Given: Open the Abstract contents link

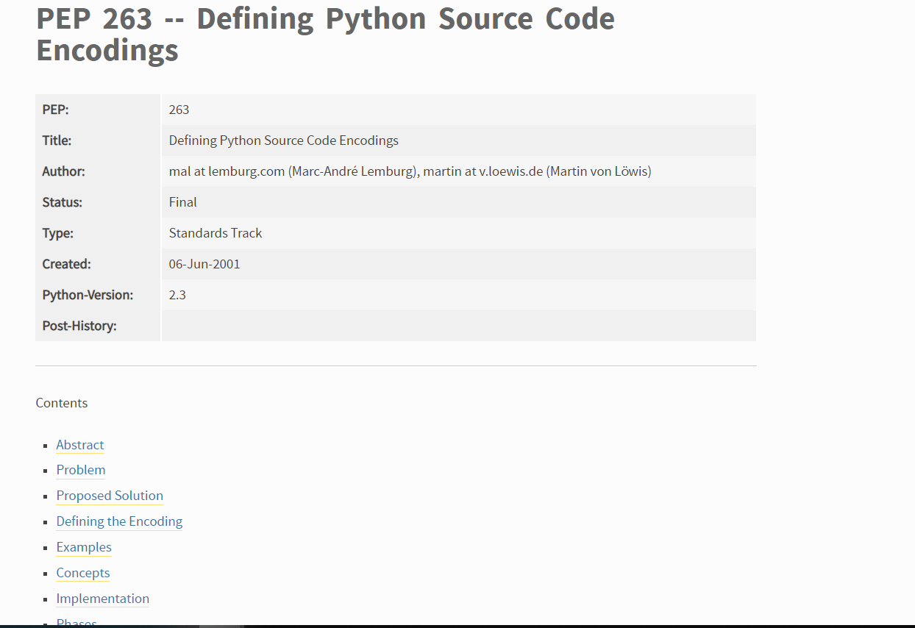Looking at the screenshot, I should coord(80,445).
